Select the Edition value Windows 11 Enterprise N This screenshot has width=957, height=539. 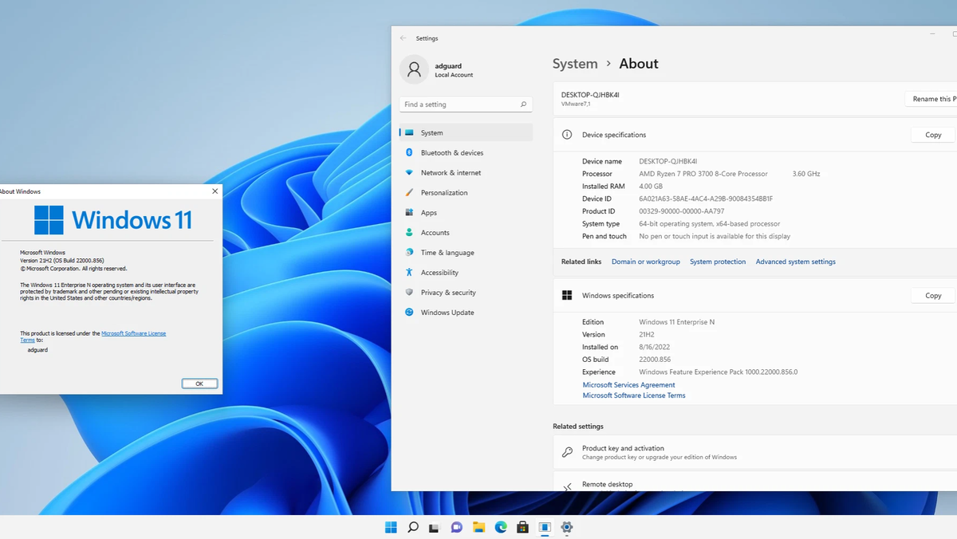coord(677,322)
